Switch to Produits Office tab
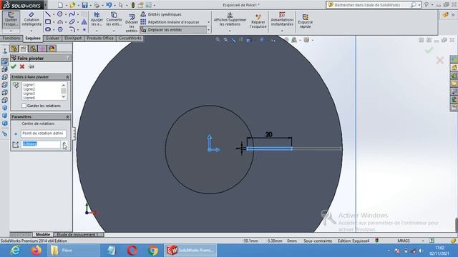 point(100,38)
